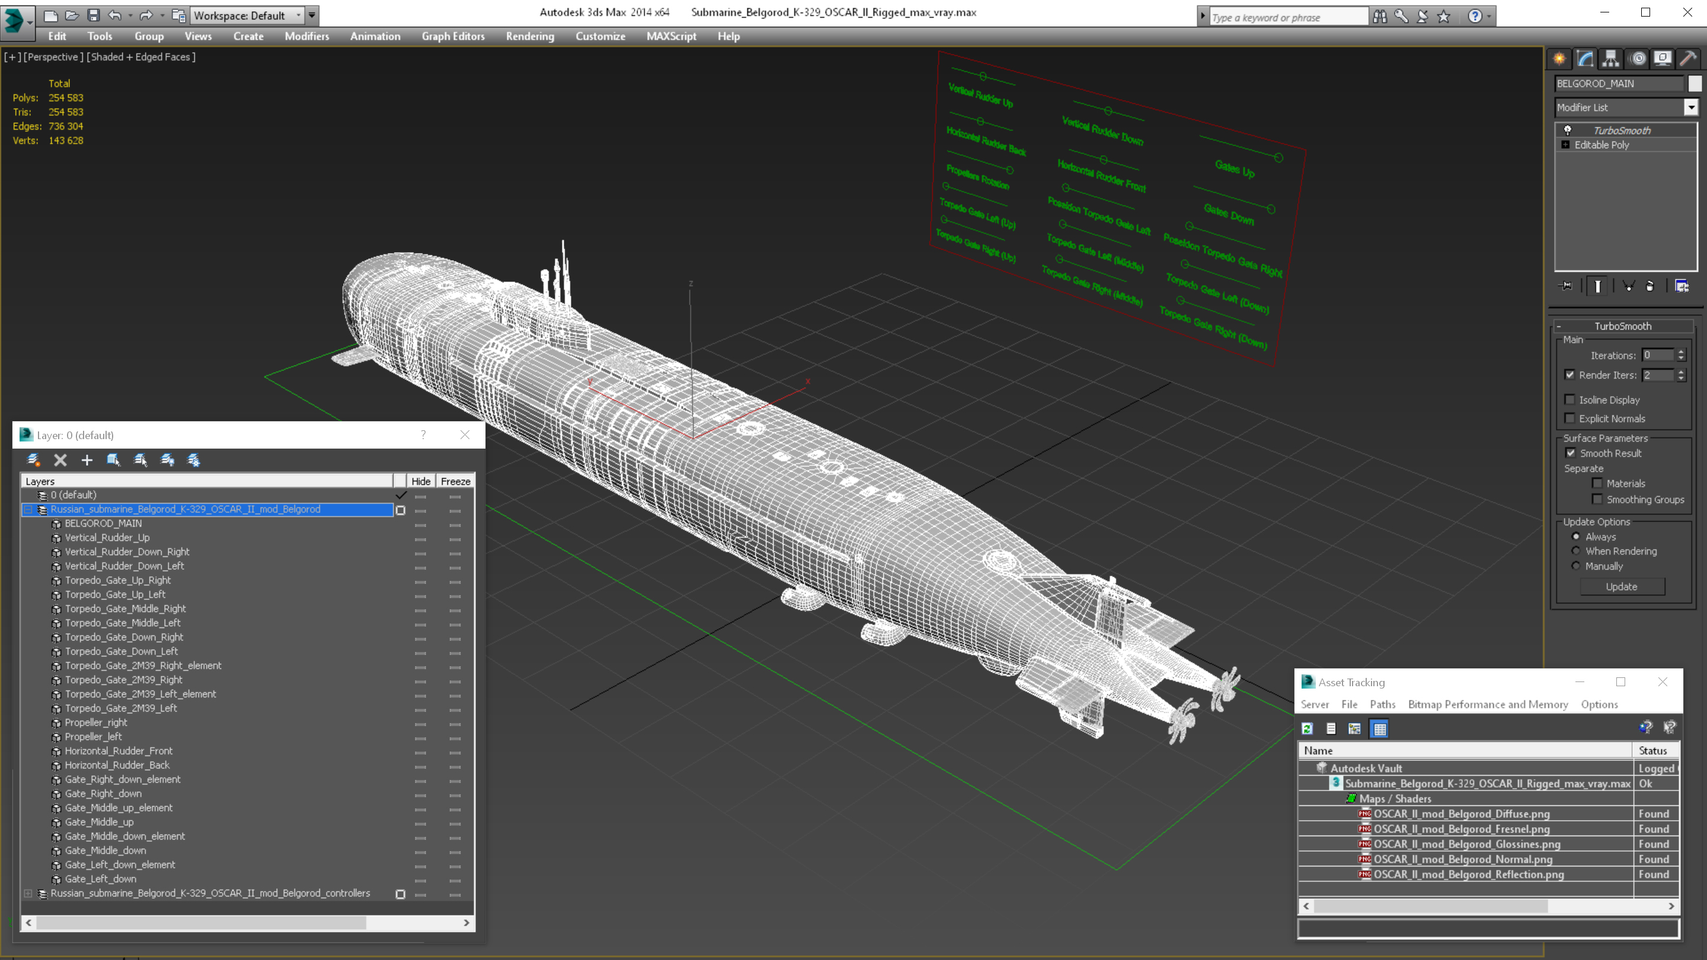Expand the Editable Poly stack entry
1707x960 pixels.
pyautogui.click(x=1566, y=145)
